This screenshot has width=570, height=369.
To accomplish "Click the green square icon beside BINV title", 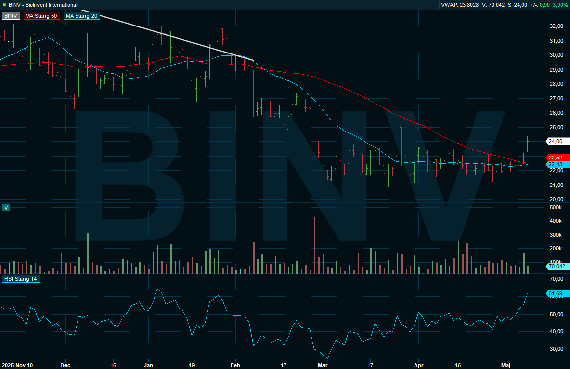I will (4, 5).
